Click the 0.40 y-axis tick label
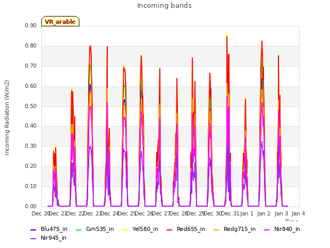 click(x=31, y=126)
